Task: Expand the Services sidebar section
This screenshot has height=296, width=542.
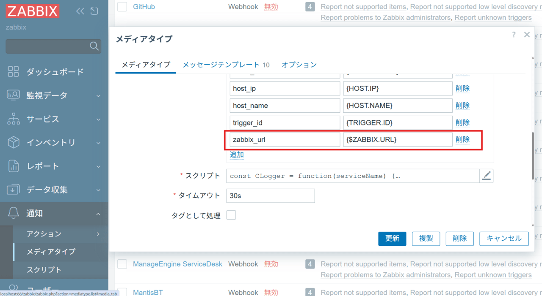Action: click(x=54, y=119)
